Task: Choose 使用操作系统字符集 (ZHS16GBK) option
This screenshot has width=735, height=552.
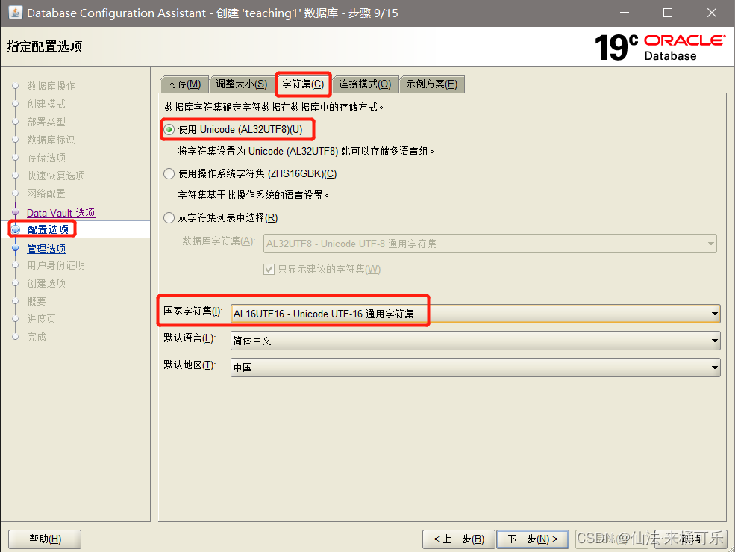Action: tap(169, 174)
